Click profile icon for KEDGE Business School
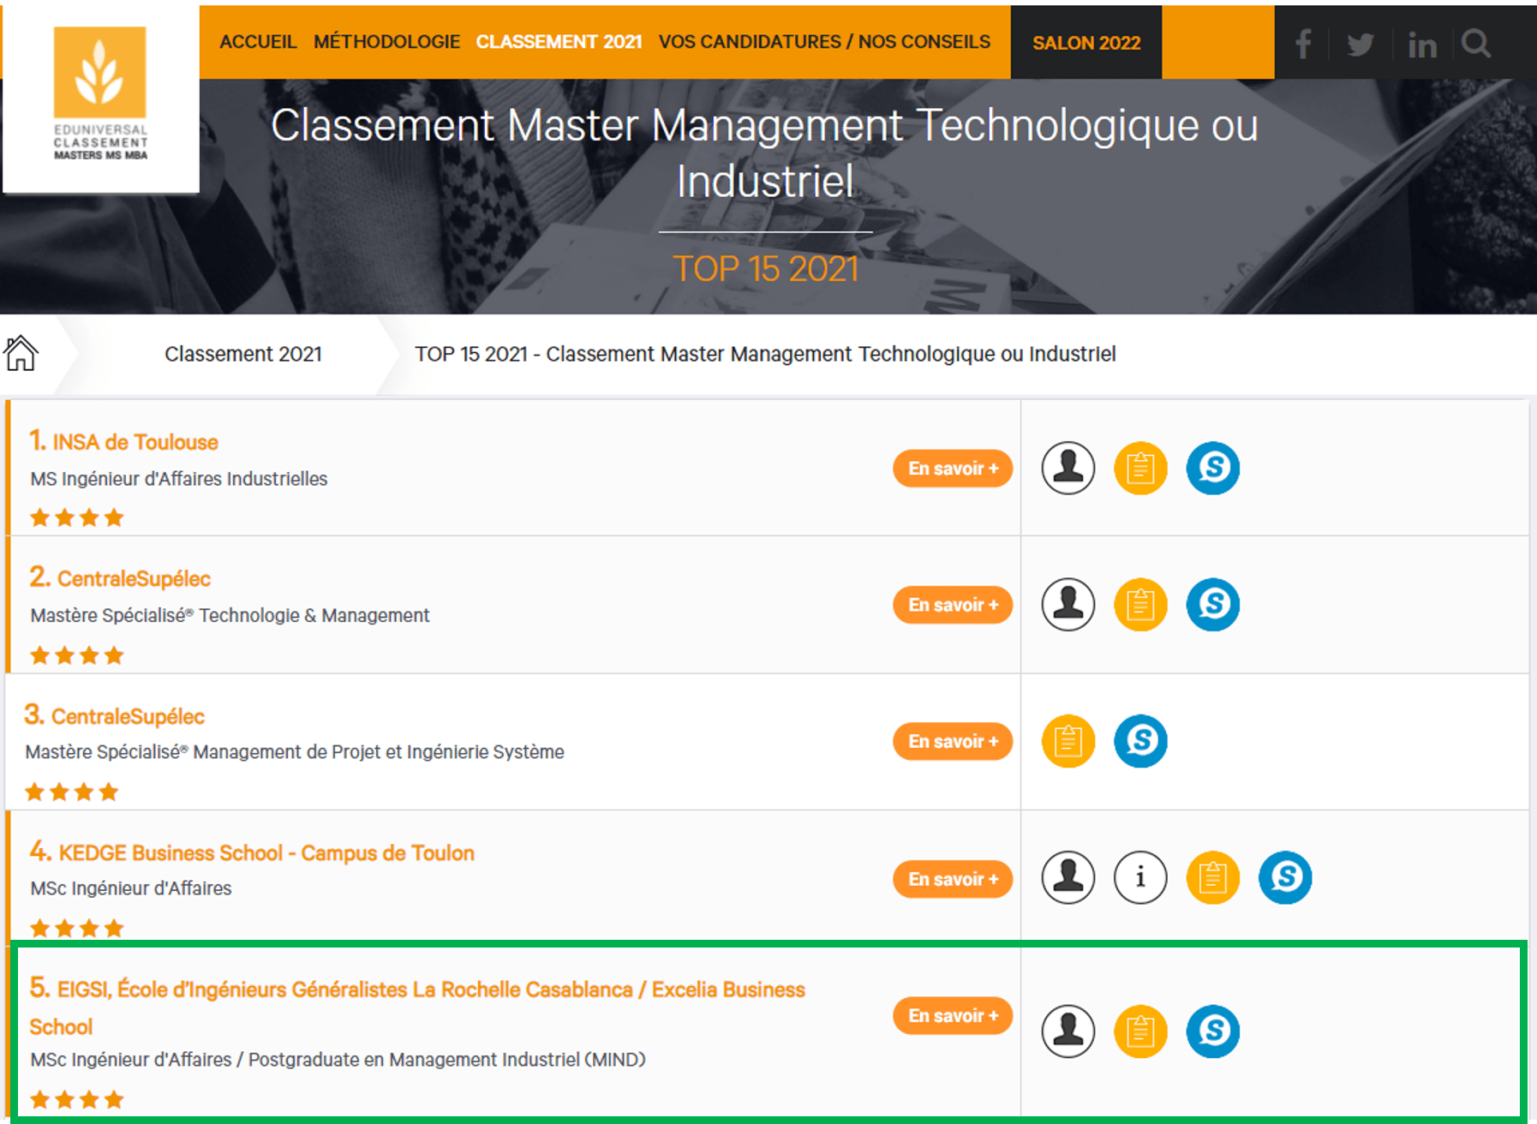Viewport: 1537px width, 1124px height. pos(1068,877)
